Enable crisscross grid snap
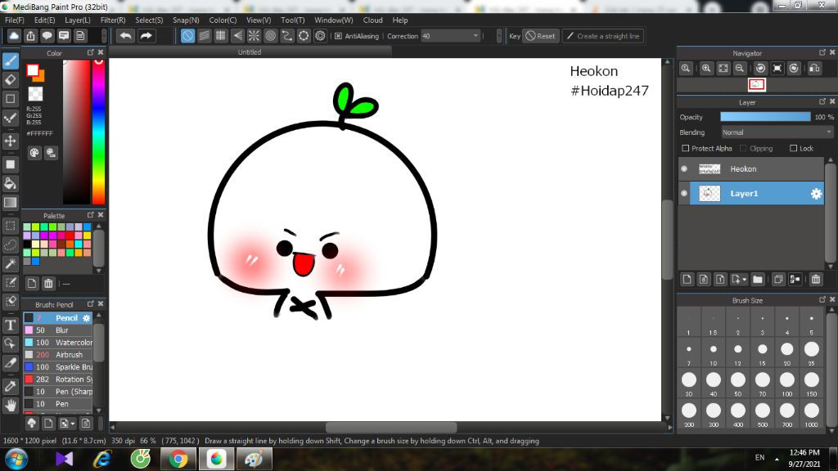This screenshot has width=838, height=471. (x=221, y=36)
